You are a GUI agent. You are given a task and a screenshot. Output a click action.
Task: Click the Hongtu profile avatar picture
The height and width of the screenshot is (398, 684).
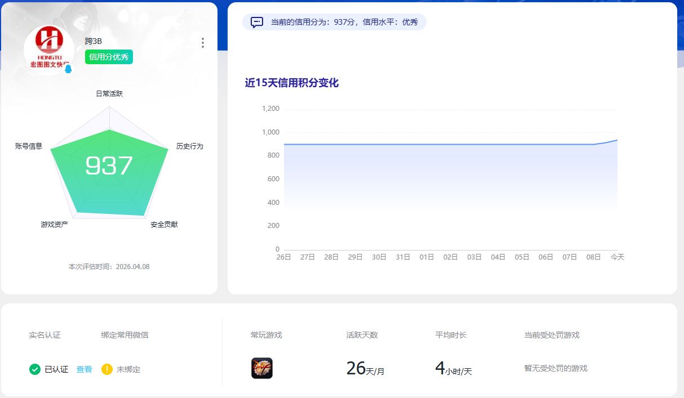tap(48, 50)
